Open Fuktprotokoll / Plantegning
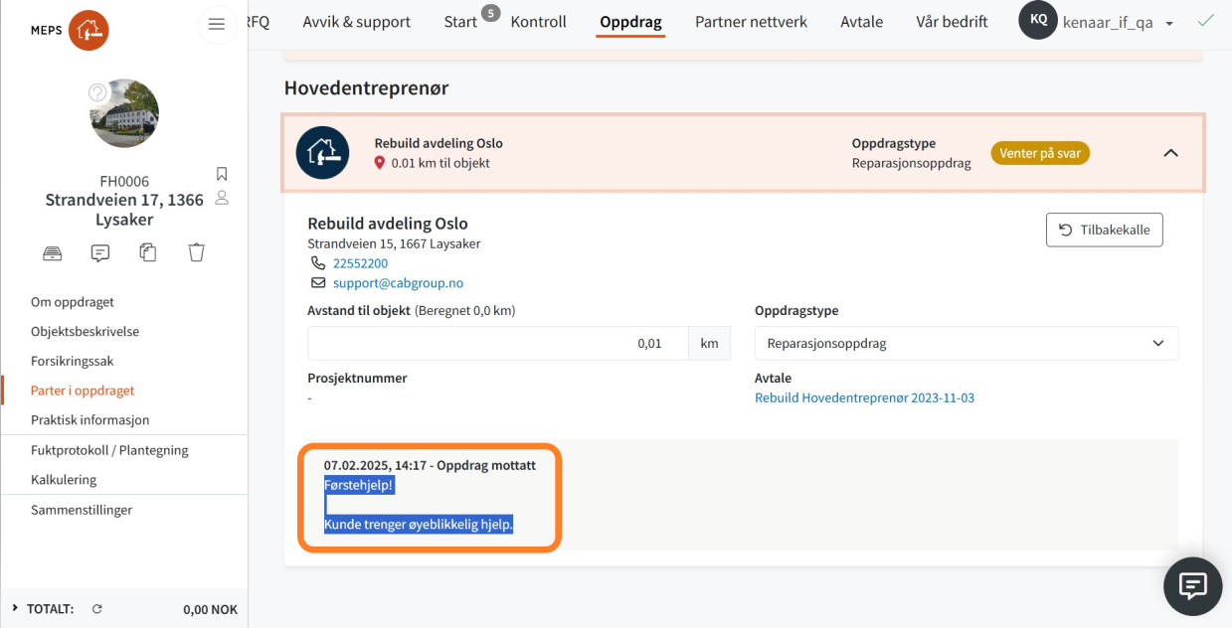This screenshot has width=1232, height=628. click(109, 450)
